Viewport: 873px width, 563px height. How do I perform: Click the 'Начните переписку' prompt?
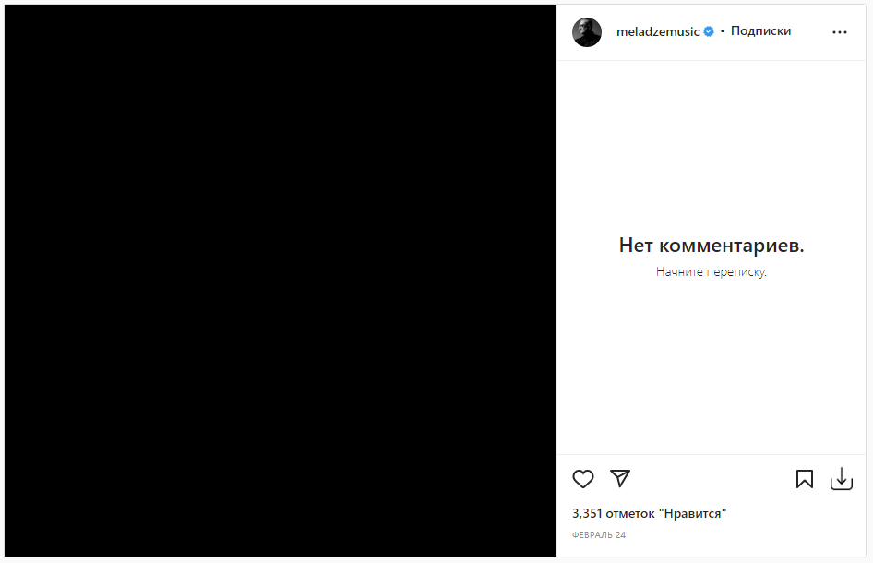(x=712, y=271)
